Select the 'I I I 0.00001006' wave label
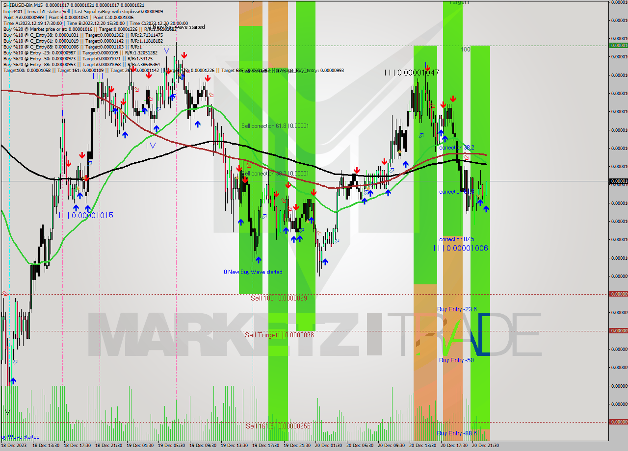 click(x=461, y=248)
